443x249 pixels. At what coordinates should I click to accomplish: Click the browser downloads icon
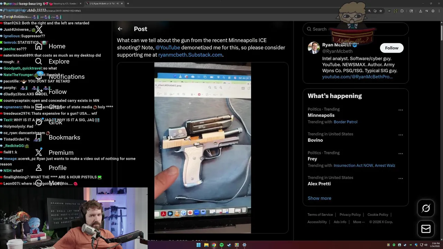pyautogui.click(x=420, y=11)
